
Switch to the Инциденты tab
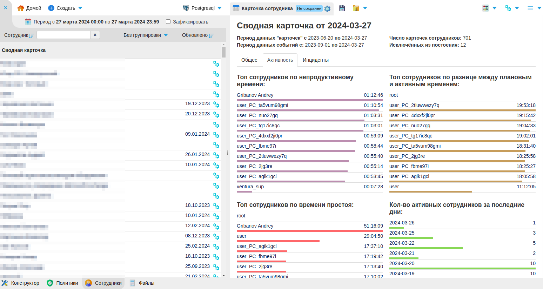click(x=315, y=60)
